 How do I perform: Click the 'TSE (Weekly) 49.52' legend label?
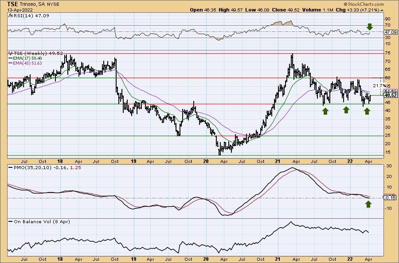point(38,54)
